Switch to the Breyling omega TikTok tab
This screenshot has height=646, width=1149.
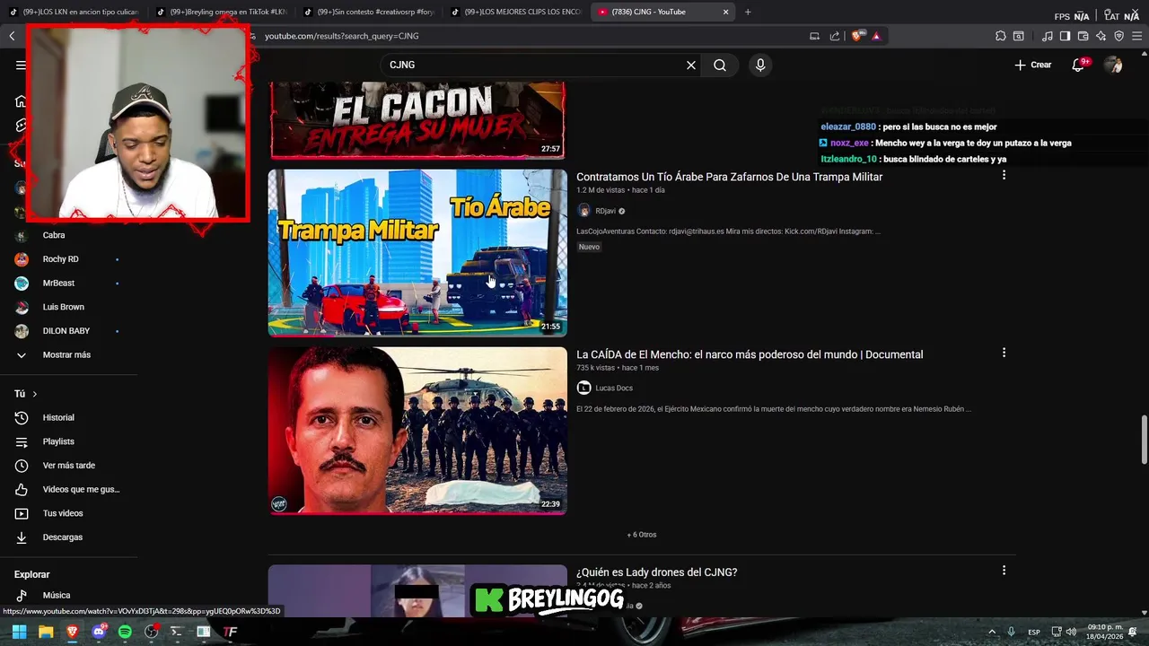[222, 12]
